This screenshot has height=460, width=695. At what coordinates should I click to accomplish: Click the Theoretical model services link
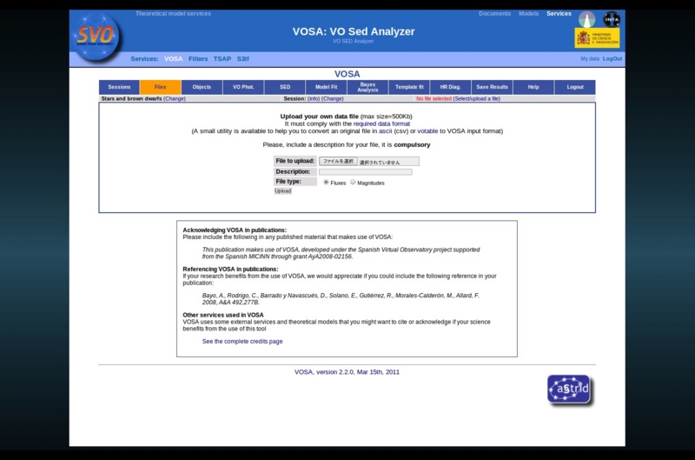point(173,14)
